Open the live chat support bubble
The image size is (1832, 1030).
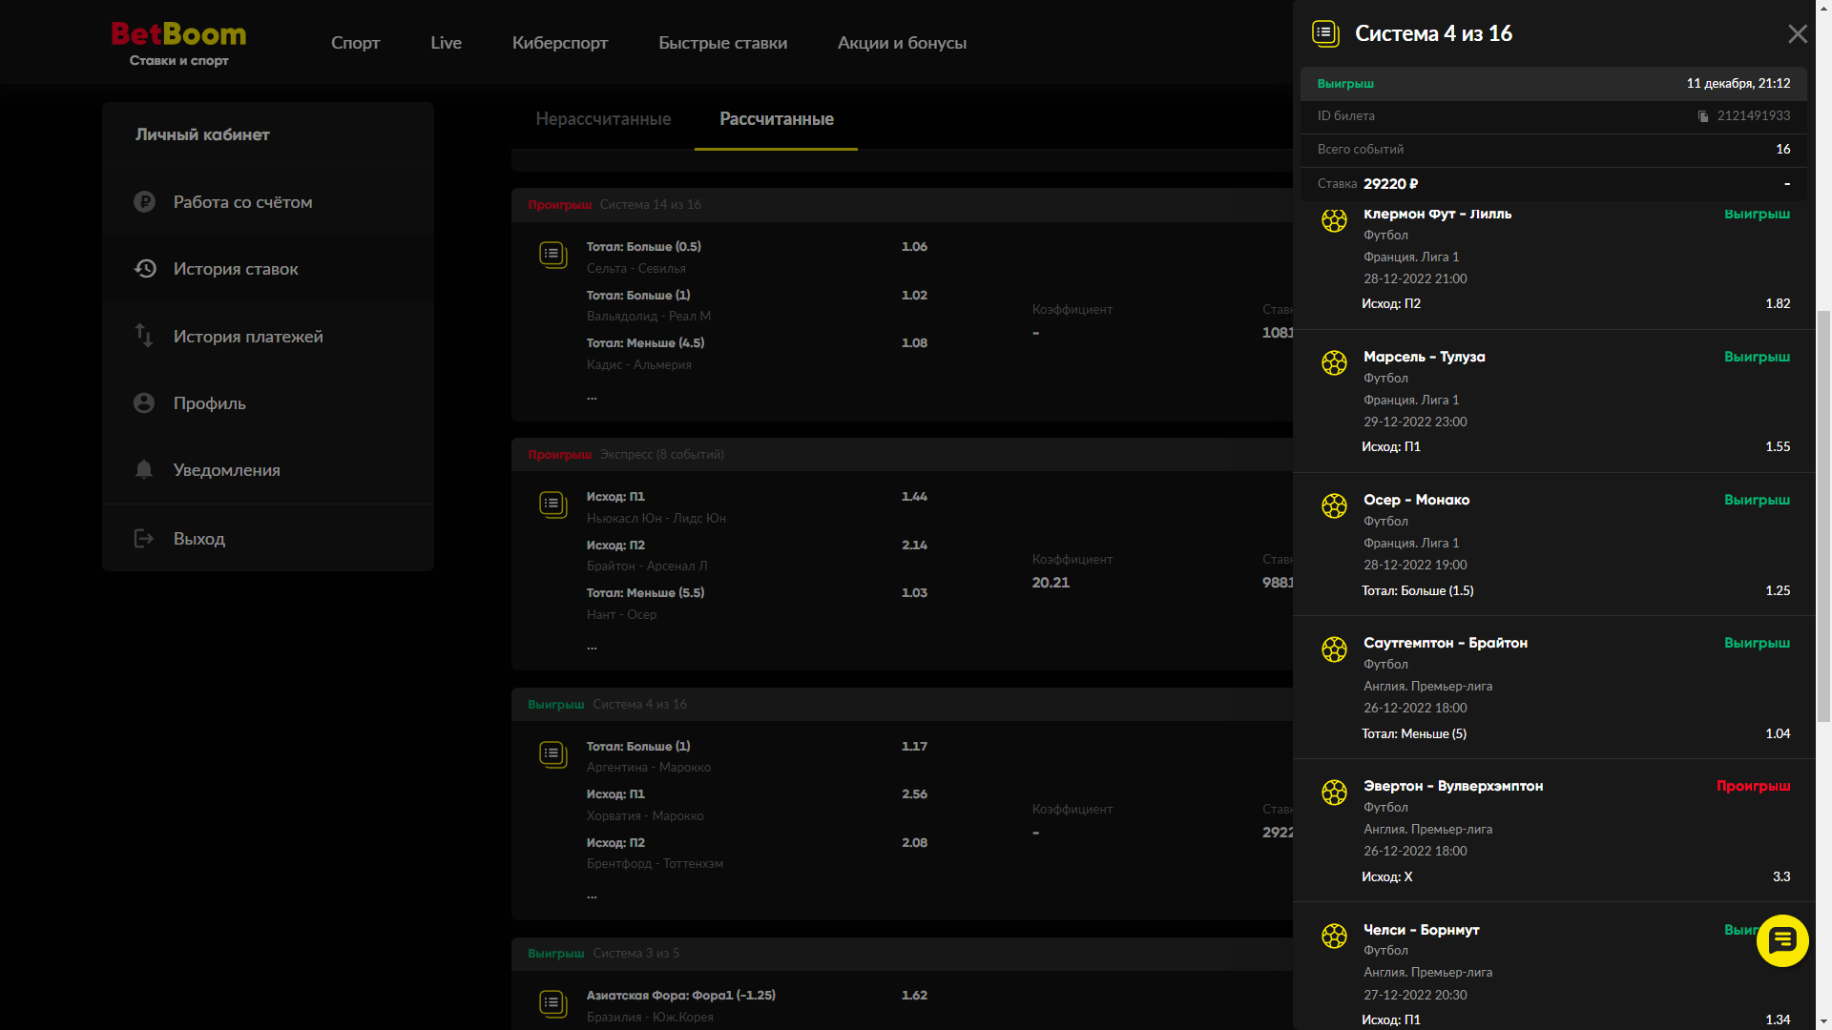click(1781, 940)
